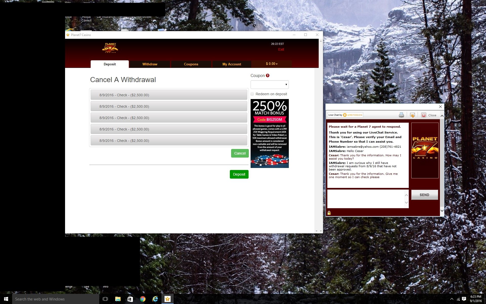Click the Planet 7 Casino chat side banner

(x=425, y=150)
